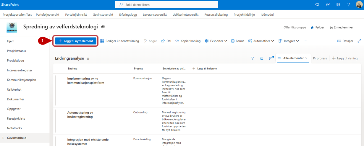The width and height of the screenshot is (364, 150).
Task: Open the Automatiser dropdown menu
Action: coord(261,41)
